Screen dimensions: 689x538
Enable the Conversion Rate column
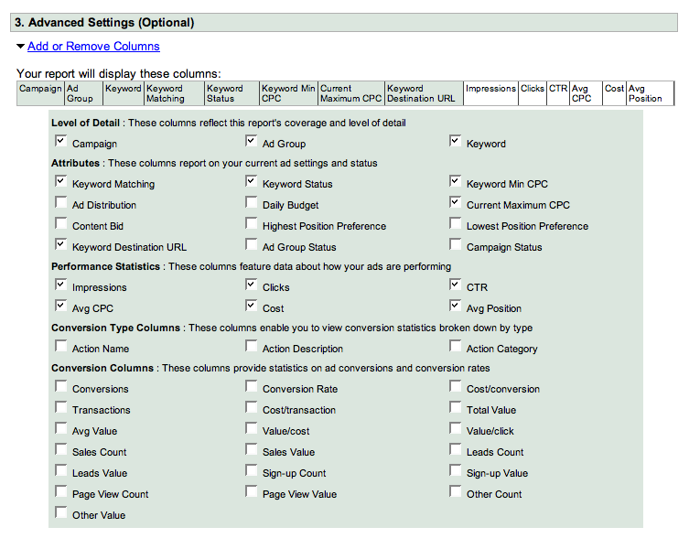click(252, 387)
